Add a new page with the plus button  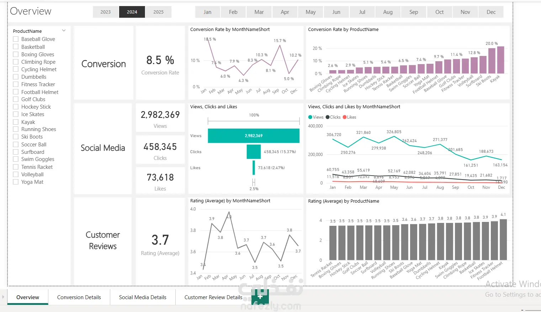click(260, 297)
